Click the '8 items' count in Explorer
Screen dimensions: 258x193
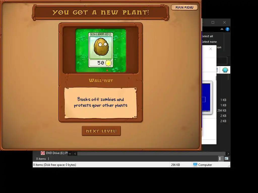tap(41, 159)
